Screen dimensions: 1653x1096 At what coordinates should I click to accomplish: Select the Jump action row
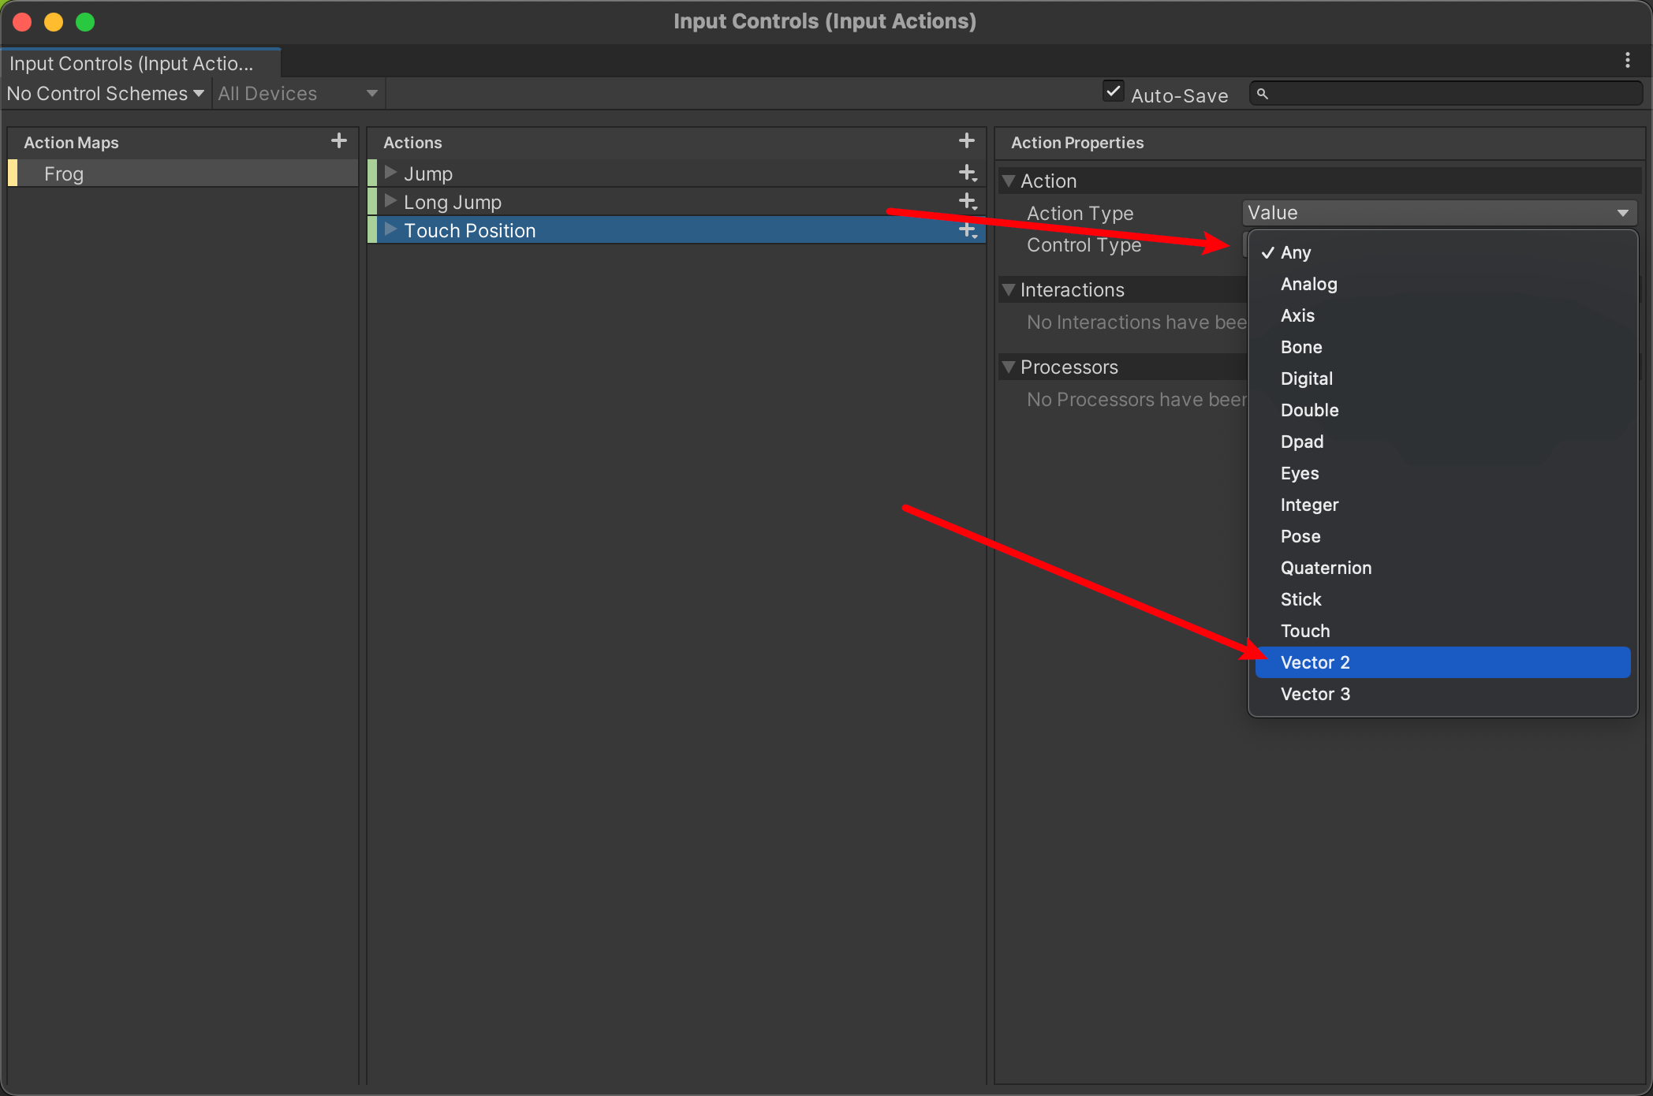click(677, 173)
